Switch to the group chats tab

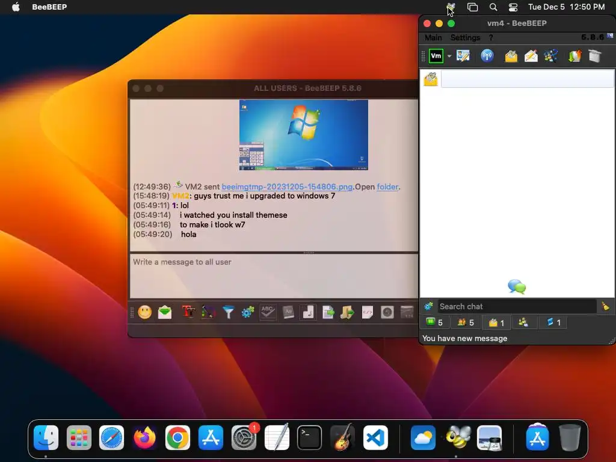point(523,322)
